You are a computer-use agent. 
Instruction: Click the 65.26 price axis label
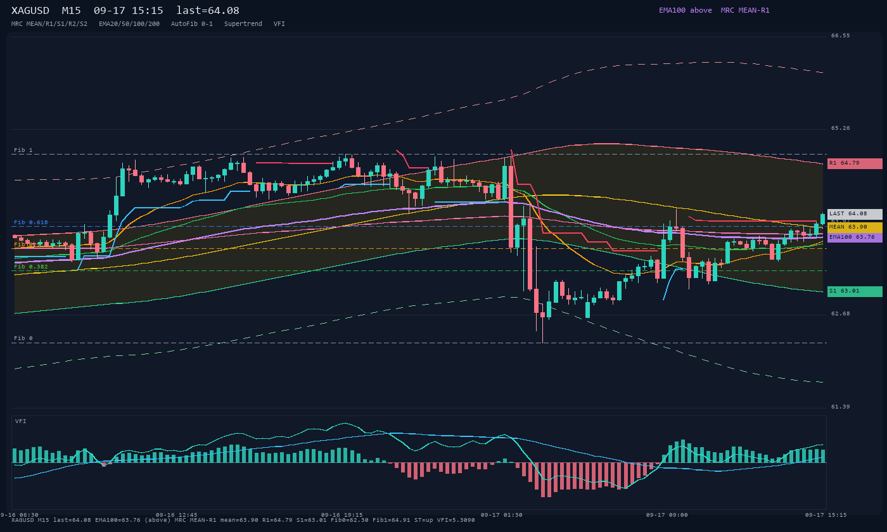tap(841, 129)
